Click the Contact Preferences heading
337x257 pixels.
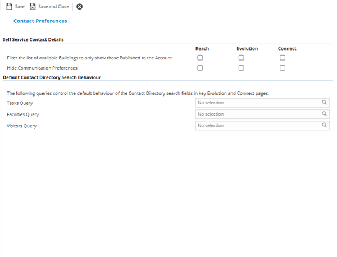coord(40,21)
